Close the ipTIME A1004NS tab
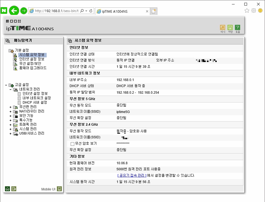Viewport: 265px width, 202px height. pyautogui.click(x=147, y=11)
